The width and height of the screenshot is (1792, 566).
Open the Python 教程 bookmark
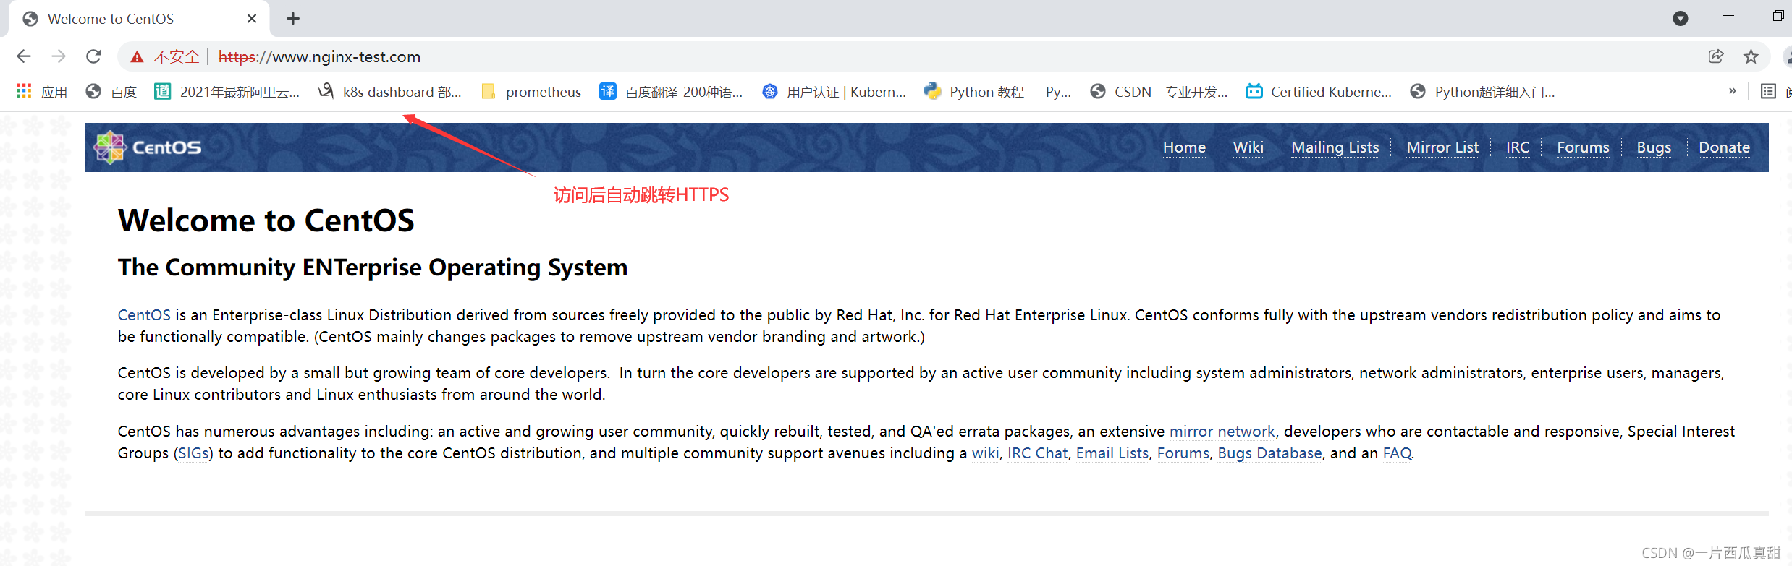(998, 92)
